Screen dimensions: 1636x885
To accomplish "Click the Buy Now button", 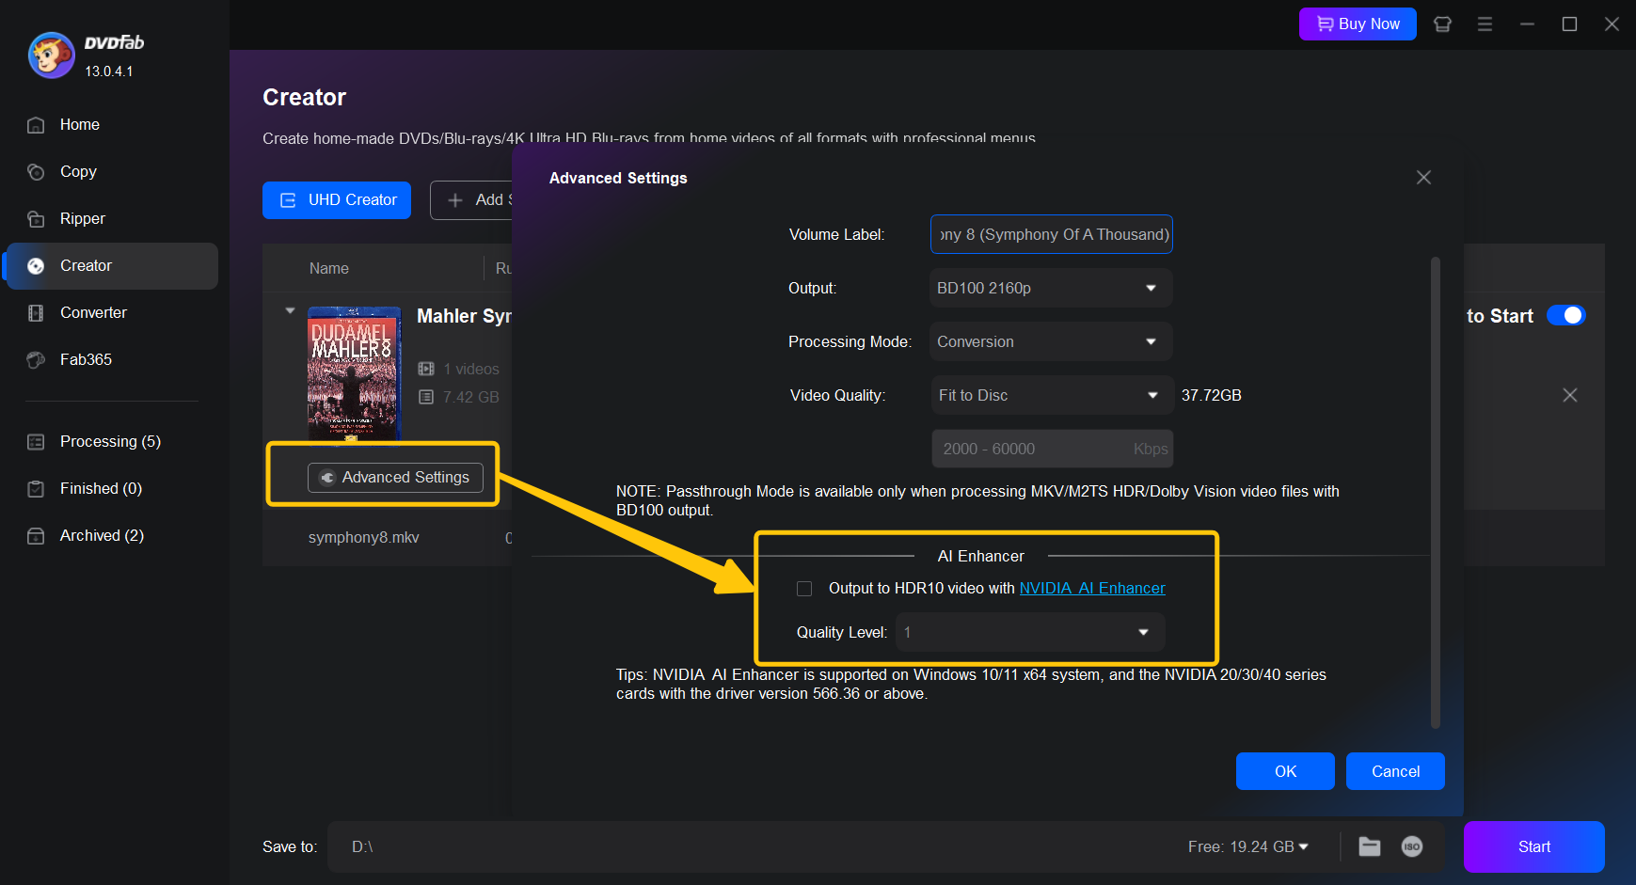I will [x=1358, y=24].
